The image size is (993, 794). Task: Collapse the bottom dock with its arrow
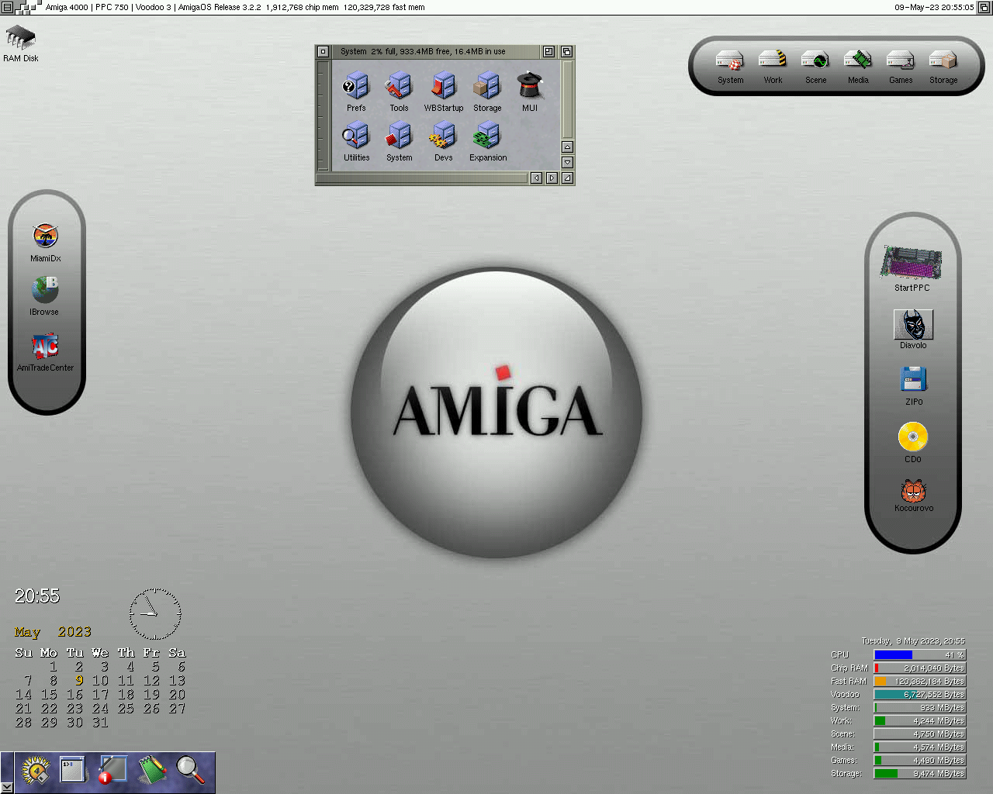[x=7, y=787]
